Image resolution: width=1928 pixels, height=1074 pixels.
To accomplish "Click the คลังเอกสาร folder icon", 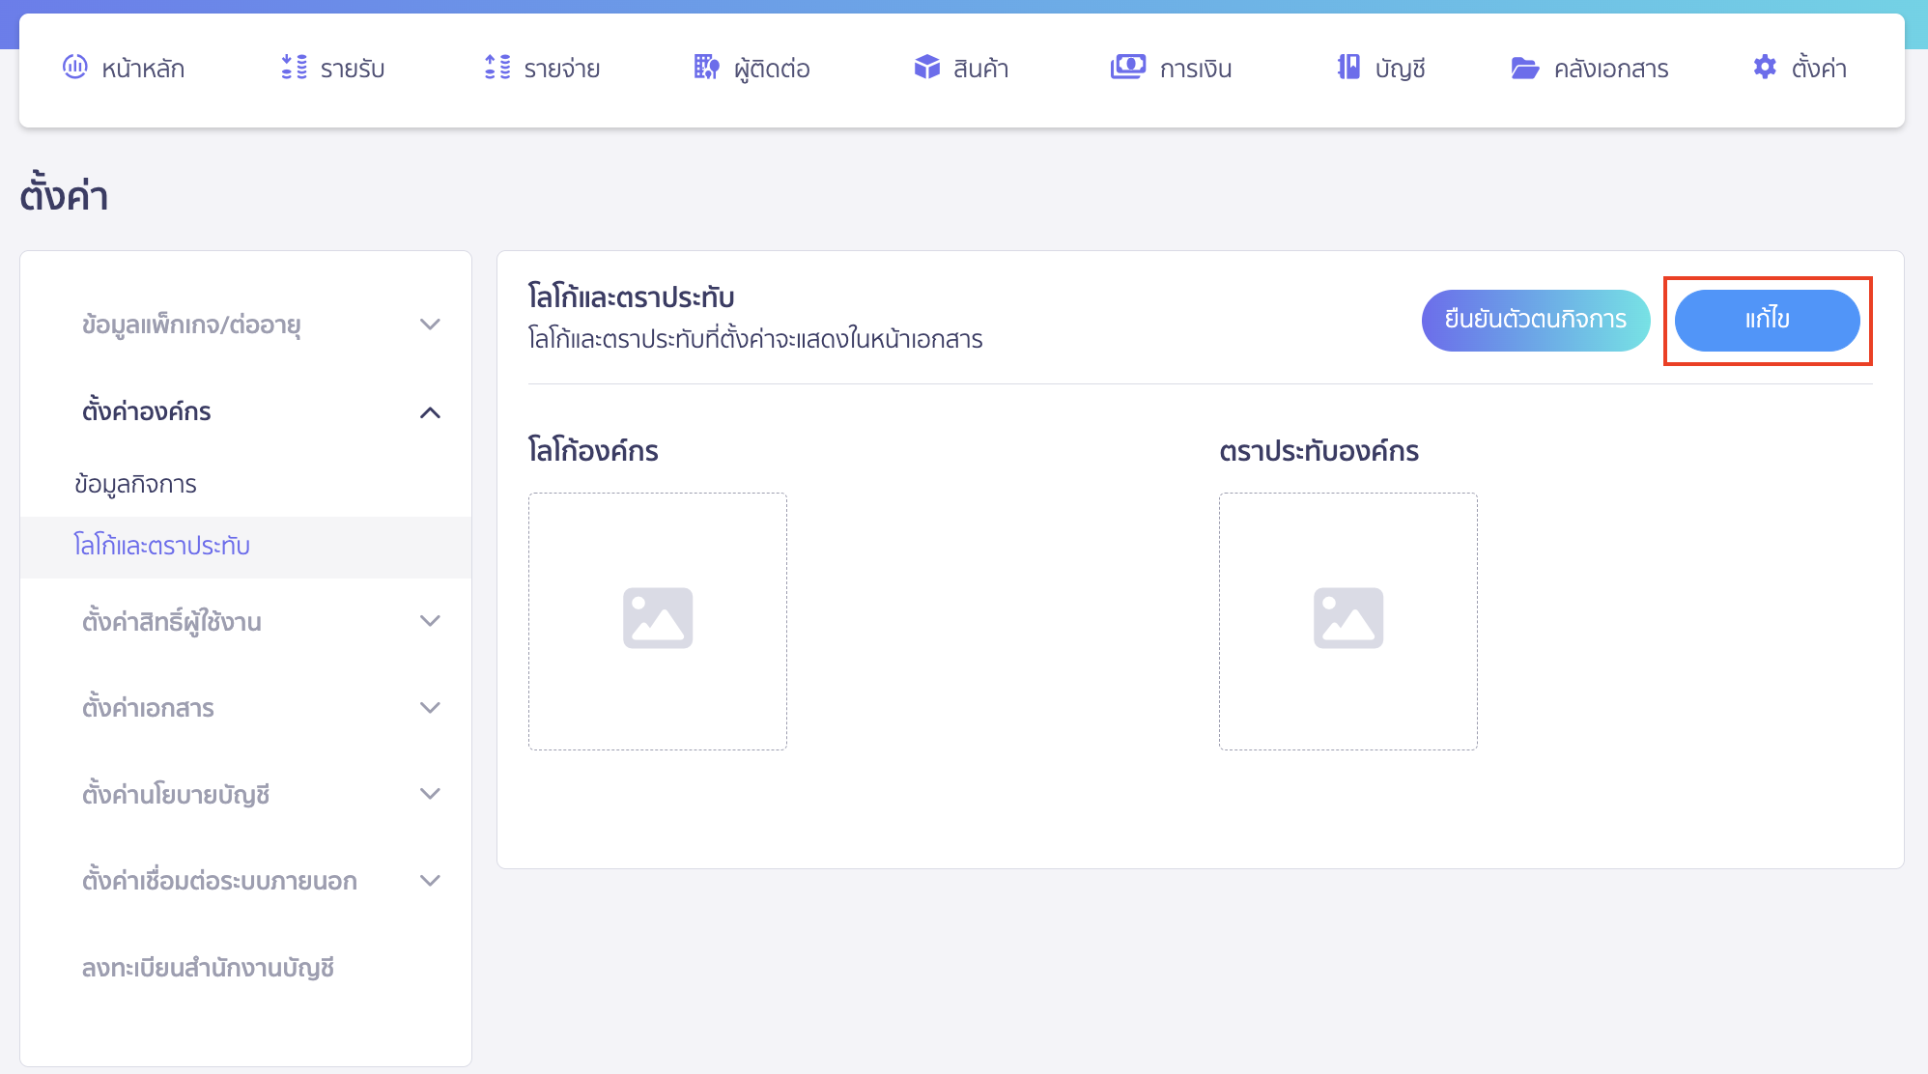I will point(1524,68).
